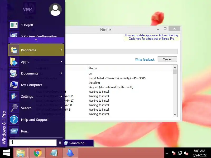Open the Write feedback link
The height and width of the screenshot is (158, 211).
coord(145,60)
